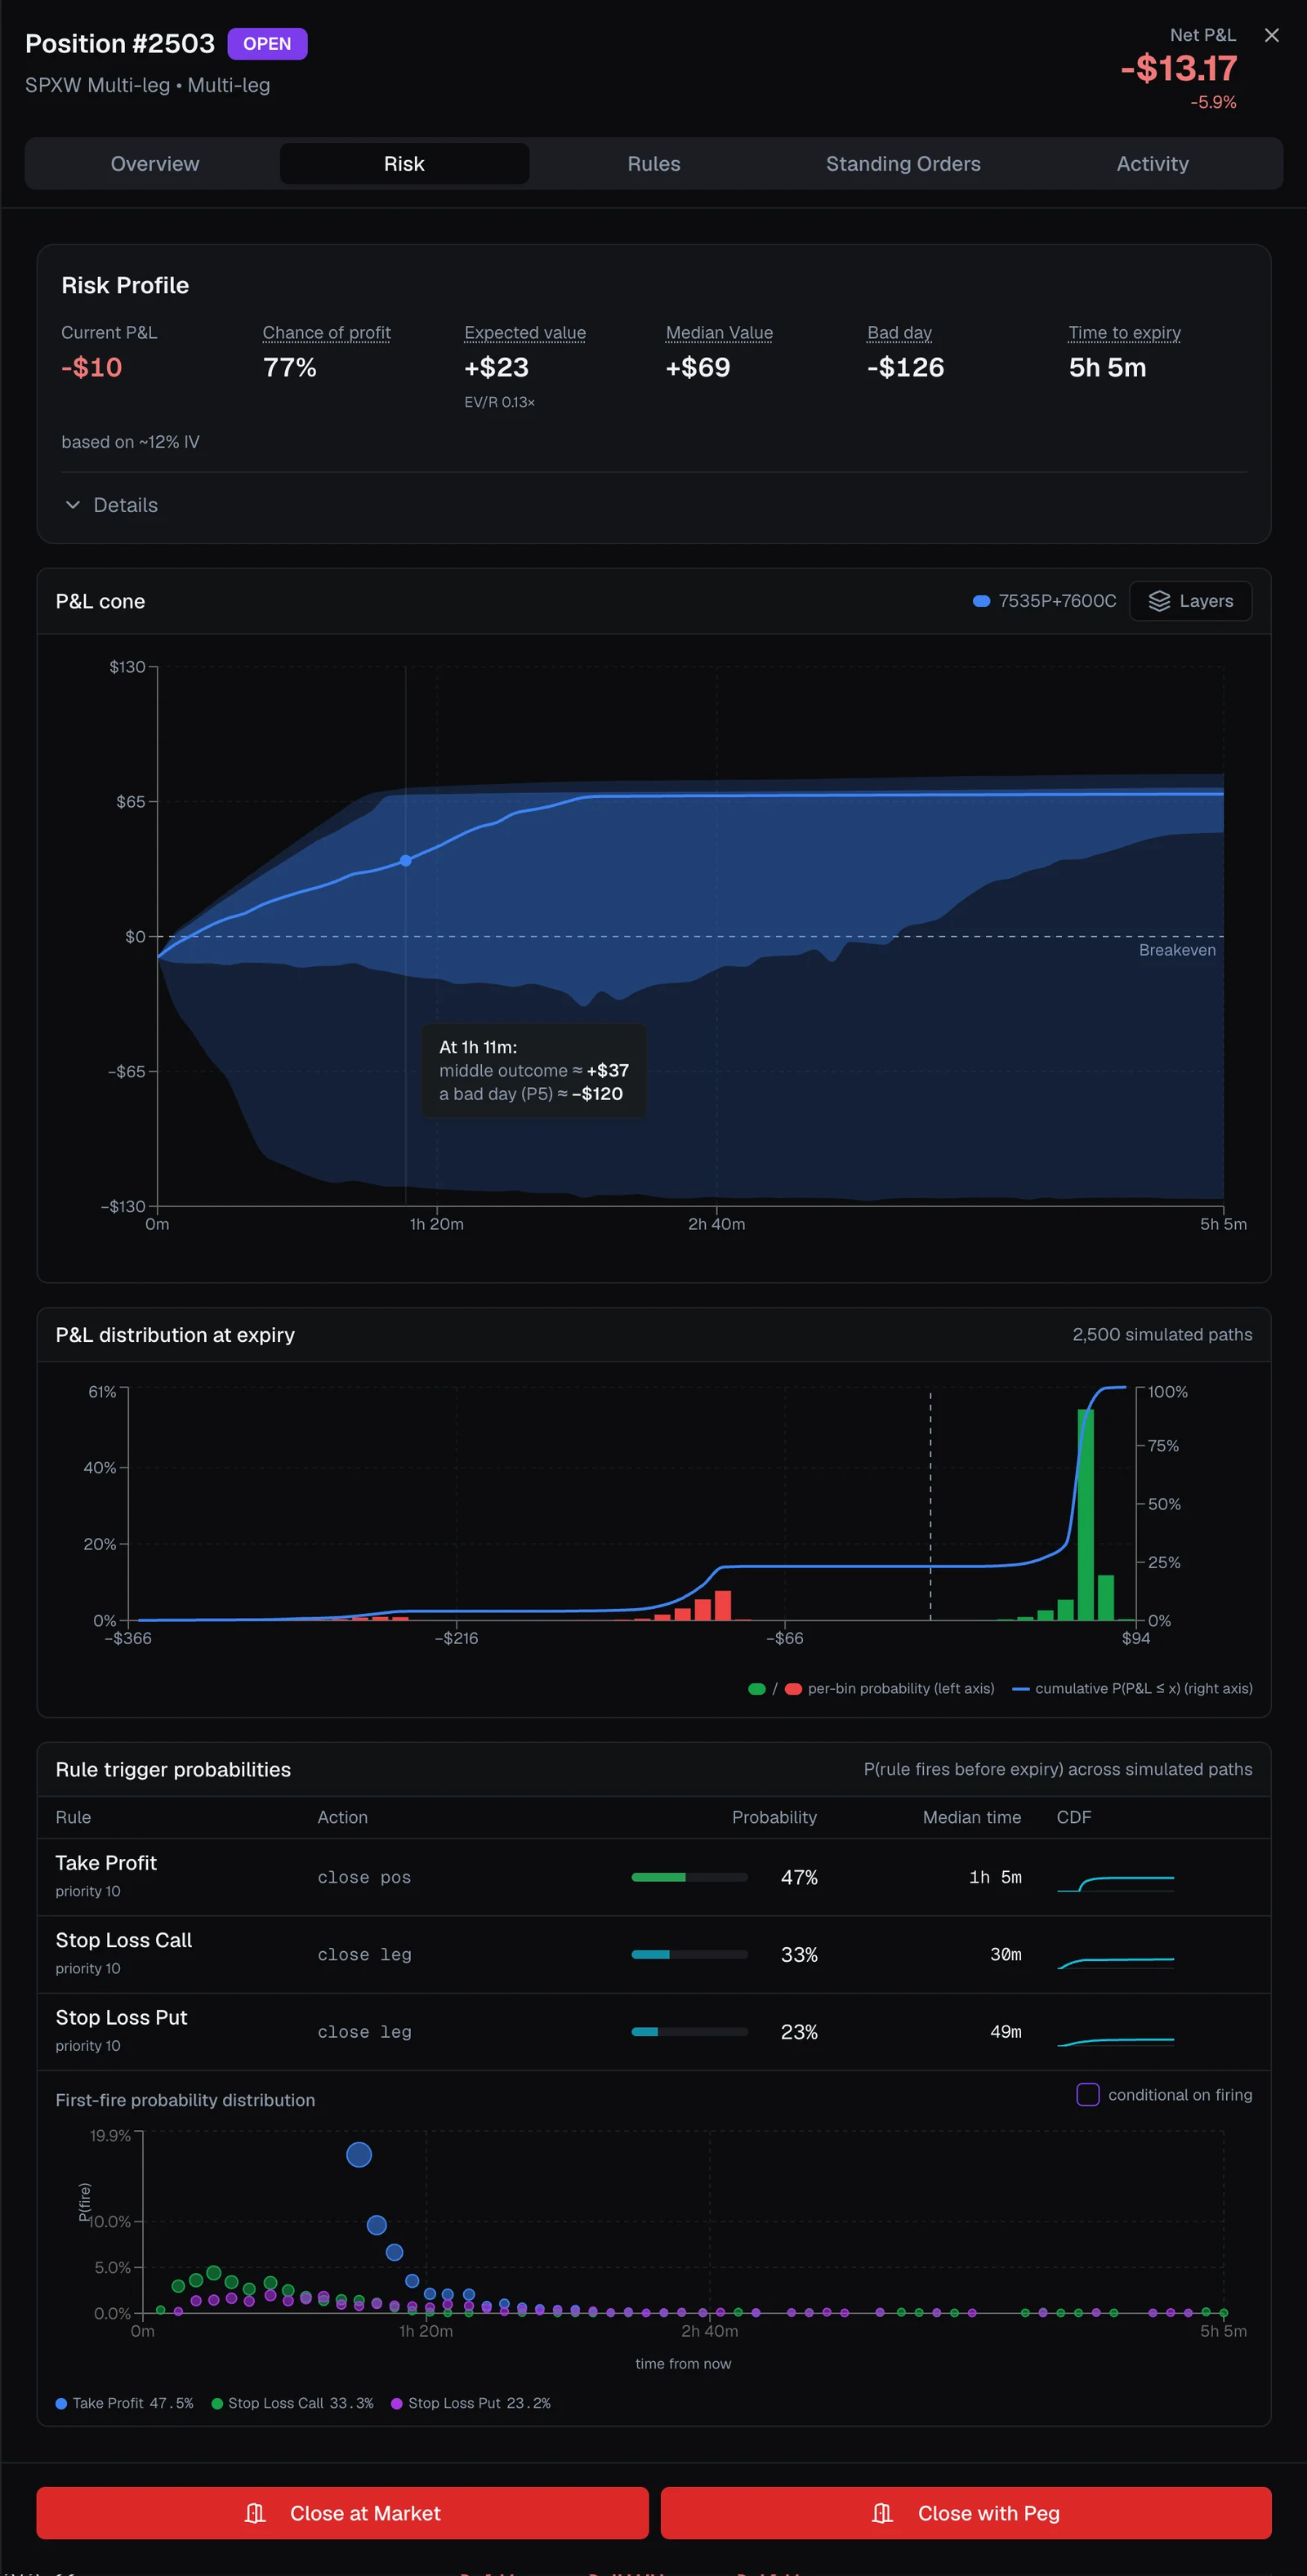Enable the conditional on firing checkbox
This screenshot has height=2576, width=1307.
click(x=1087, y=2094)
